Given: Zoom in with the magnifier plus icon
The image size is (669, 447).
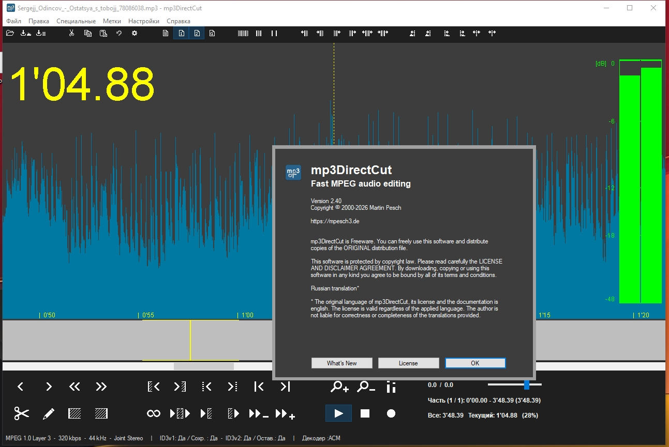Looking at the screenshot, I should click(x=340, y=387).
